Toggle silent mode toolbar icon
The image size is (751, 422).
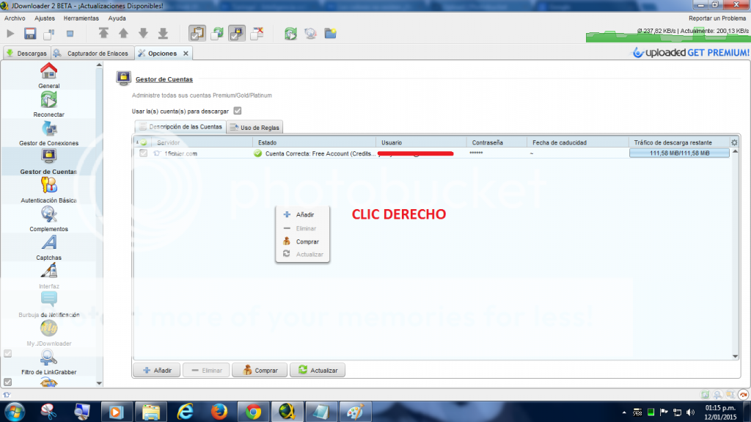pos(257,34)
